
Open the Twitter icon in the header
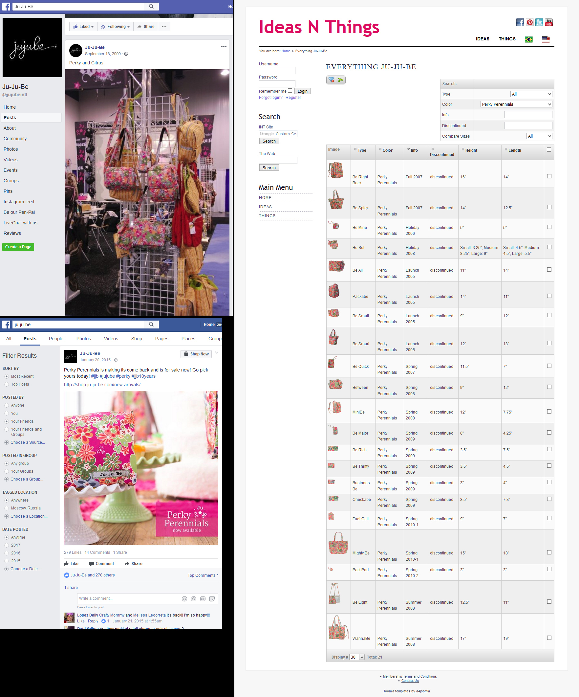[539, 22]
